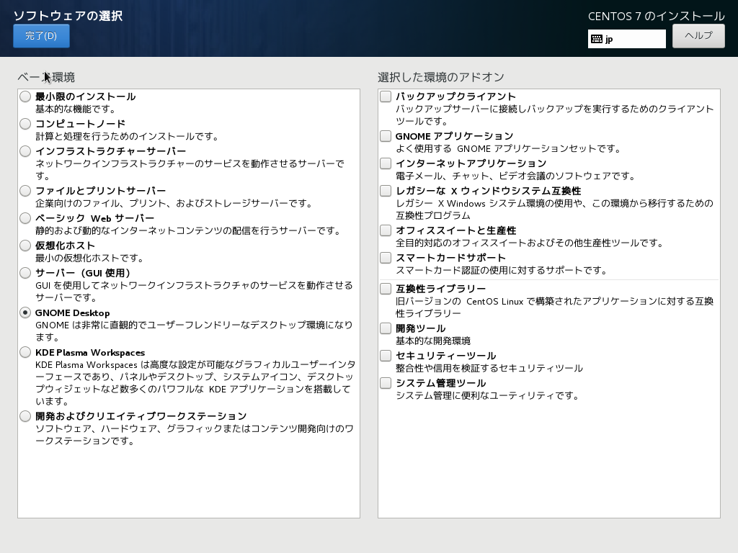Image resolution: width=738 pixels, height=553 pixels.
Task: Click the text 整合性や信用を検証するセキュリティツール
Action: point(489,368)
